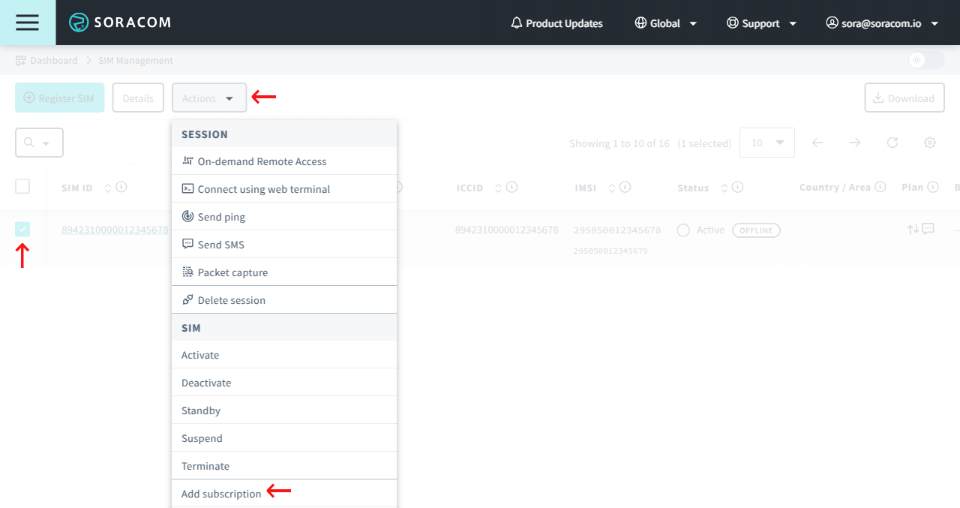Go to previous page arrow

pos(817,143)
